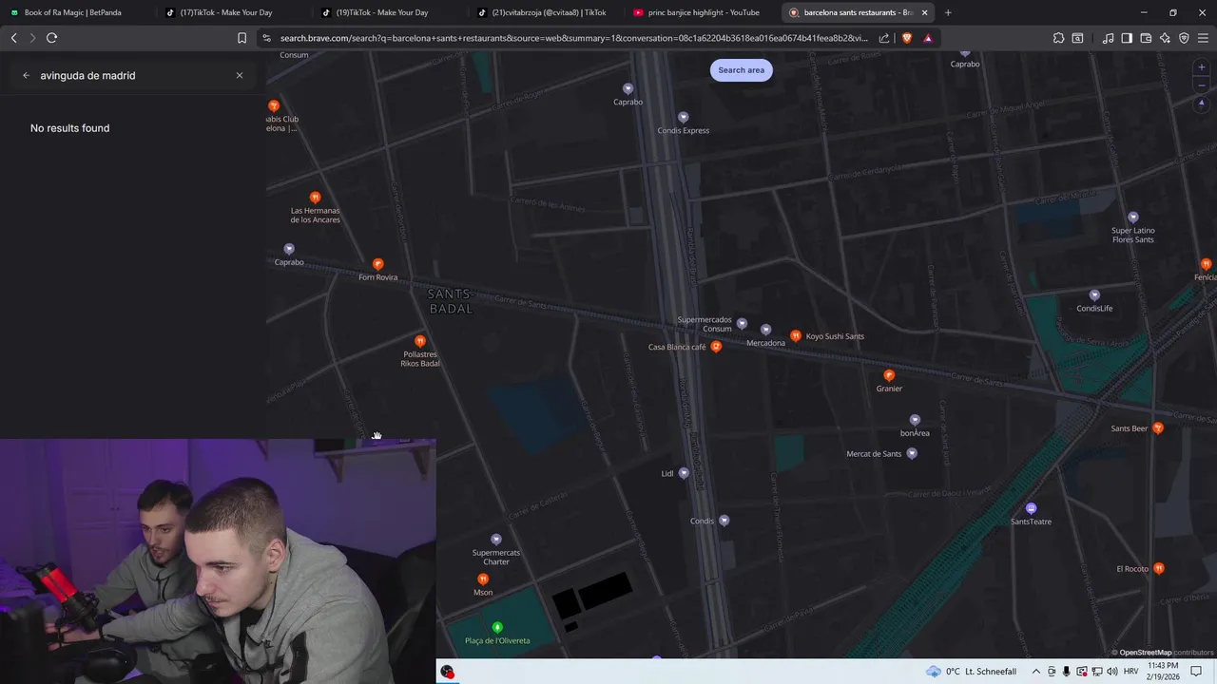
Task: Clear the 'avinguda de madrid' search with X
Action: (x=240, y=75)
